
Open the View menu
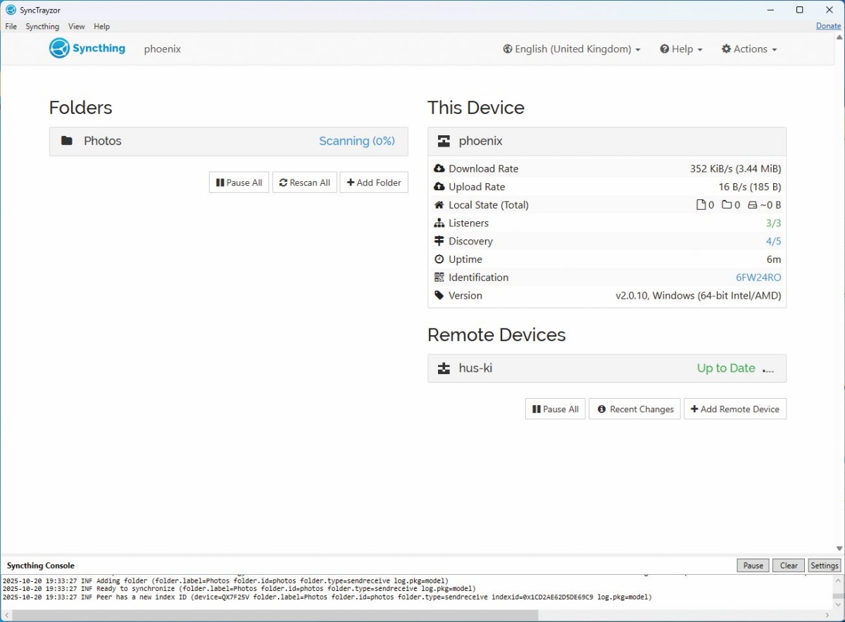click(77, 27)
